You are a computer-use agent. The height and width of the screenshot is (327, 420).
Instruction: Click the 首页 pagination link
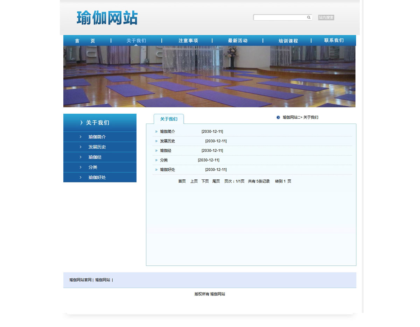[182, 181]
